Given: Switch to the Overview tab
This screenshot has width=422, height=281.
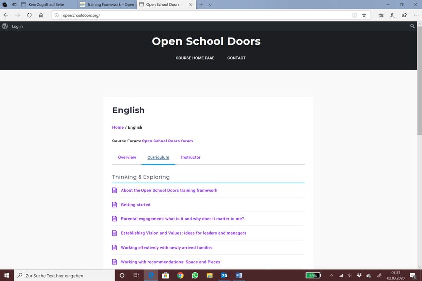Looking at the screenshot, I should [x=127, y=157].
